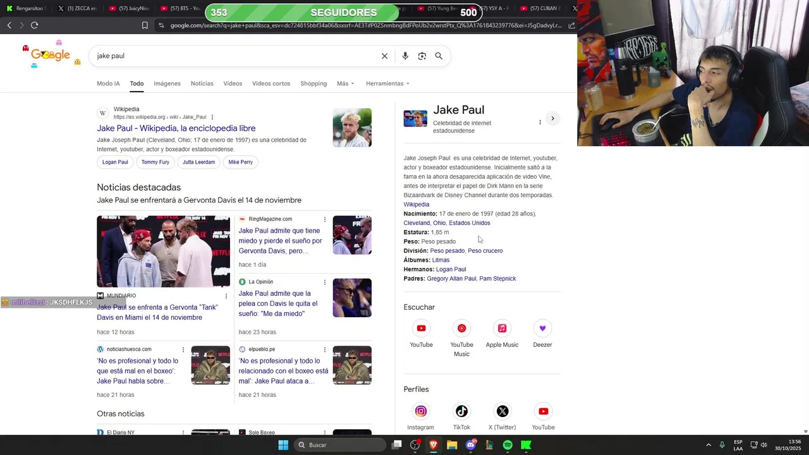Open more options for elpueblo.pe article
Viewport: 809px width, 455px height.
point(325,349)
